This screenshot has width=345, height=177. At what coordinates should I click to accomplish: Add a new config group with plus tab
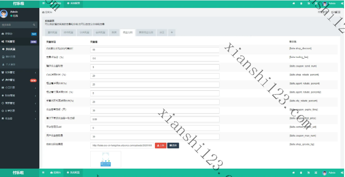(x=172, y=33)
